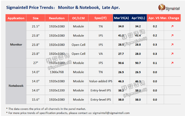Click the 28.8 April price
This screenshot has width=185, height=116.
pos(138,45)
